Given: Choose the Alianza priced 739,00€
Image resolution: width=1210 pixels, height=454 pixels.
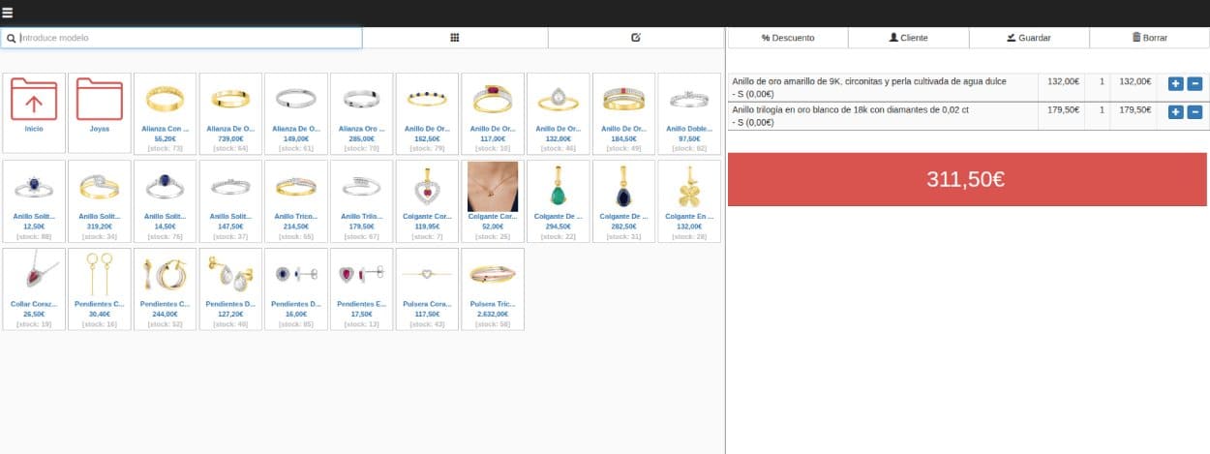Looking at the screenshot, I should pyautogui.click(x=230, y=112).
